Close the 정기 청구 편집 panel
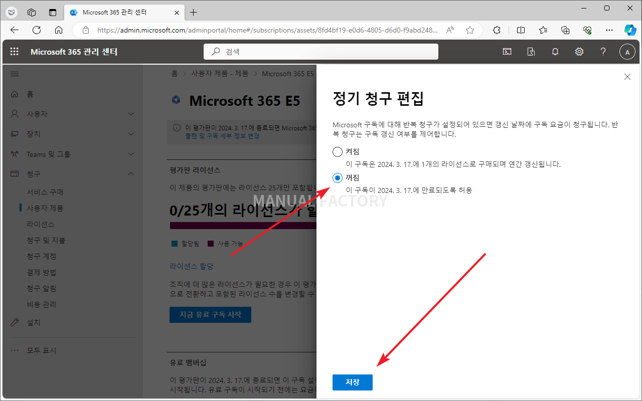The height and width of the screenshot is (401, 642). point(627,77)
